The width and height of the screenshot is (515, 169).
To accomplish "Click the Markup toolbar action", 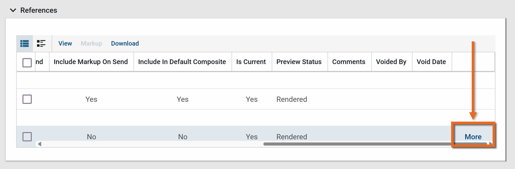I will click(x=91, y=43).
